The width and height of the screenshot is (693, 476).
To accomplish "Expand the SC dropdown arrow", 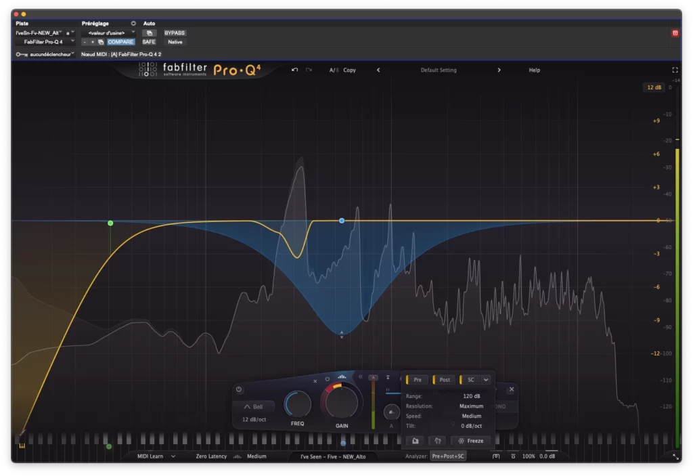I will [486, 380].
